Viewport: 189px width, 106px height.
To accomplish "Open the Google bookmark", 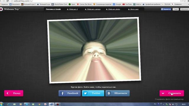I will click(x=117, y=4).
